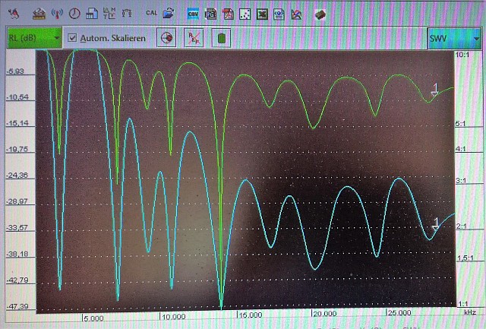Export data using CSV icon
The image size is (486, 329).
[194, 13]
